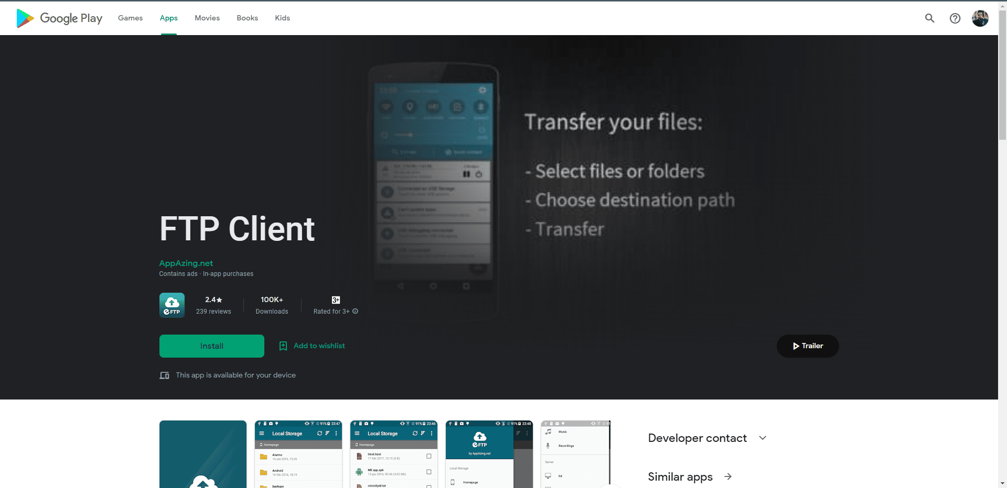Click Add to wishlist
Viewport: 1007px width, 488px height.
(313, 346)
